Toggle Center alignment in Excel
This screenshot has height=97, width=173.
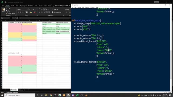[x=42, y=12]
